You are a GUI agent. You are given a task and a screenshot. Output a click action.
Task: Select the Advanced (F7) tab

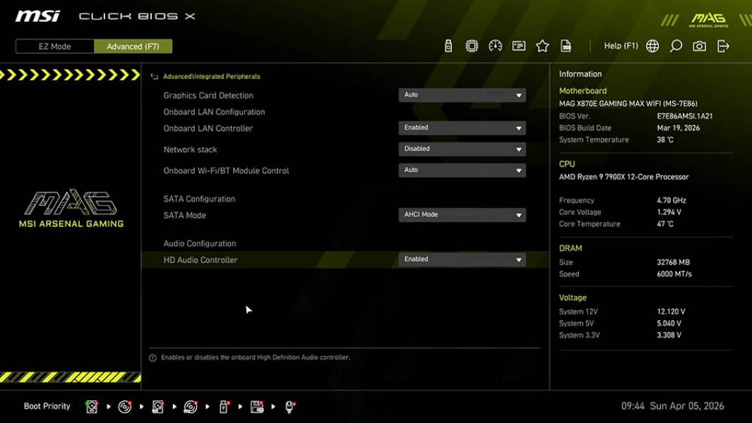click(133, 46)
